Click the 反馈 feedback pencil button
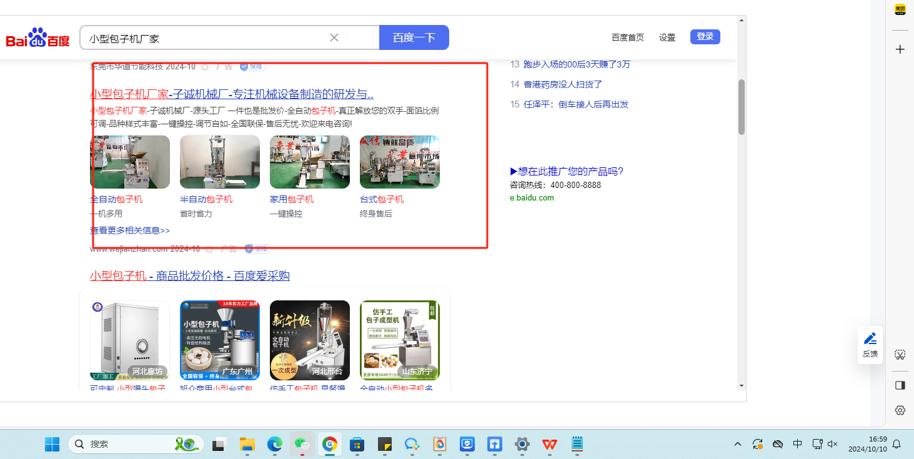Image resolution: width=914 pixels, height=459 pixels. [870, 345]
